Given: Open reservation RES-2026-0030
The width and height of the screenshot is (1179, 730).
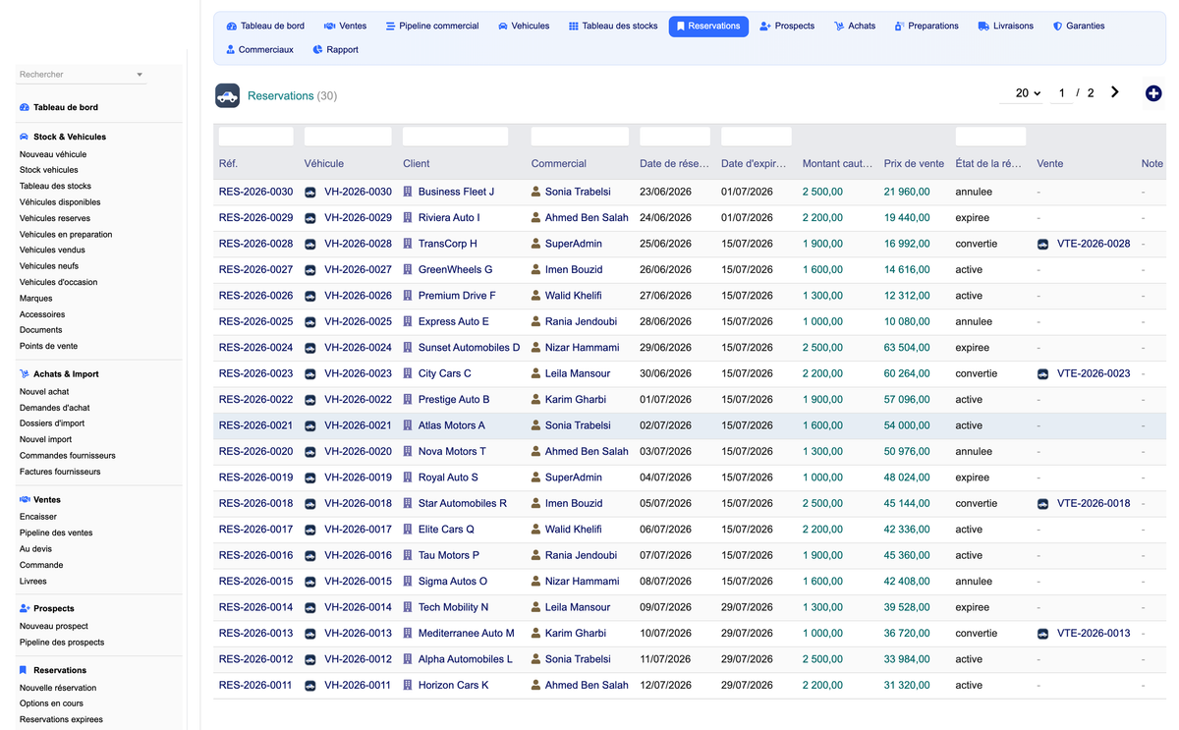Looking at the screenshot, I should [255, 192].
